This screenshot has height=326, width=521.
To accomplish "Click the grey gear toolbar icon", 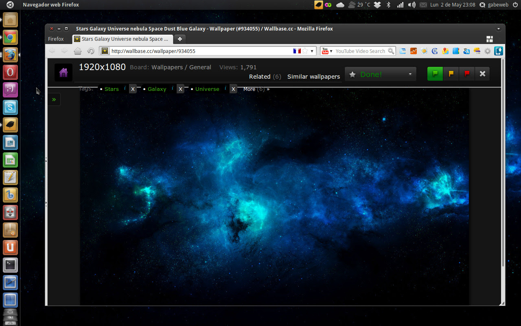I will pos(487,51).
